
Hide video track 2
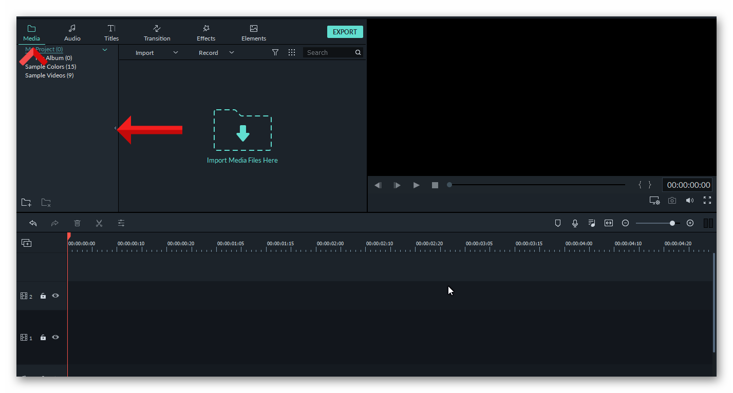tap(55, 296)
